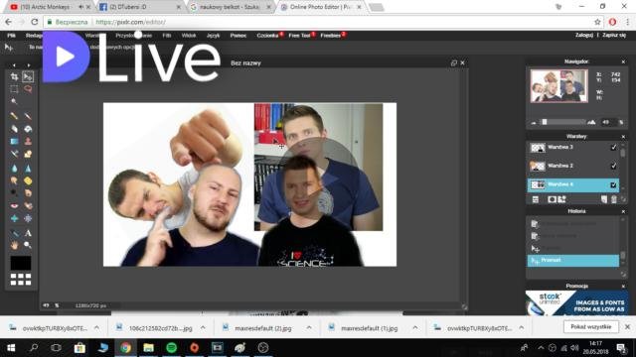The height and width of the screenshot is (357, 636).
Task: Collapse toolbox with left arrow
Action: click(x=14, y=64)
